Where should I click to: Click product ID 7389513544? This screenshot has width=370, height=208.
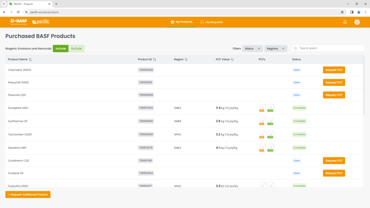[146, 173]
